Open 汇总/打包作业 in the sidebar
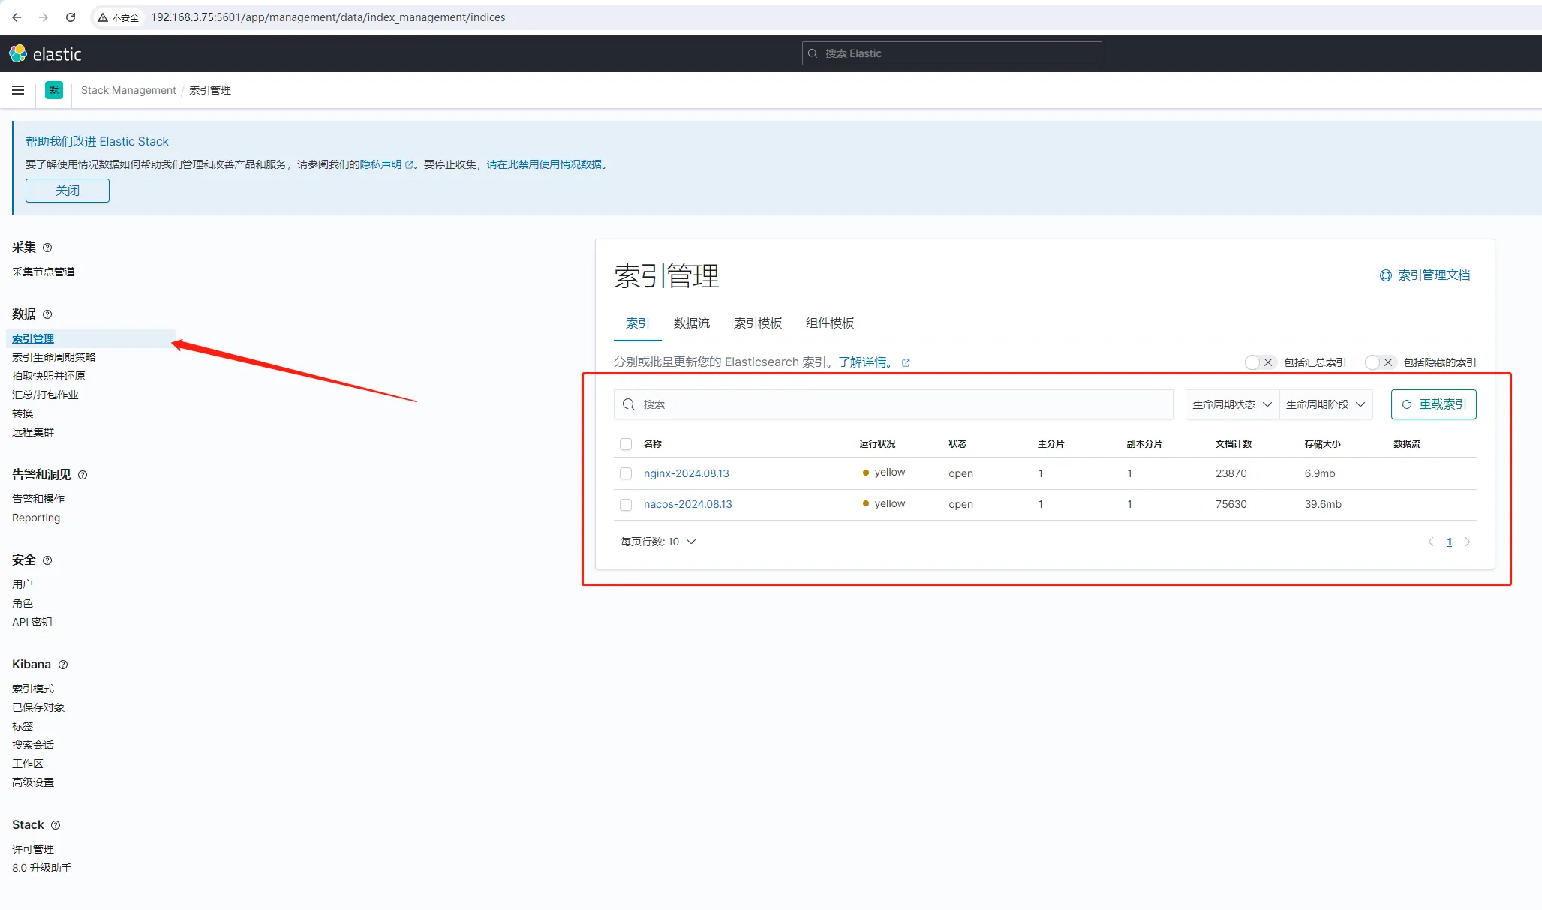This screenshot has height=910, width=1542. [x=45, y=395]
